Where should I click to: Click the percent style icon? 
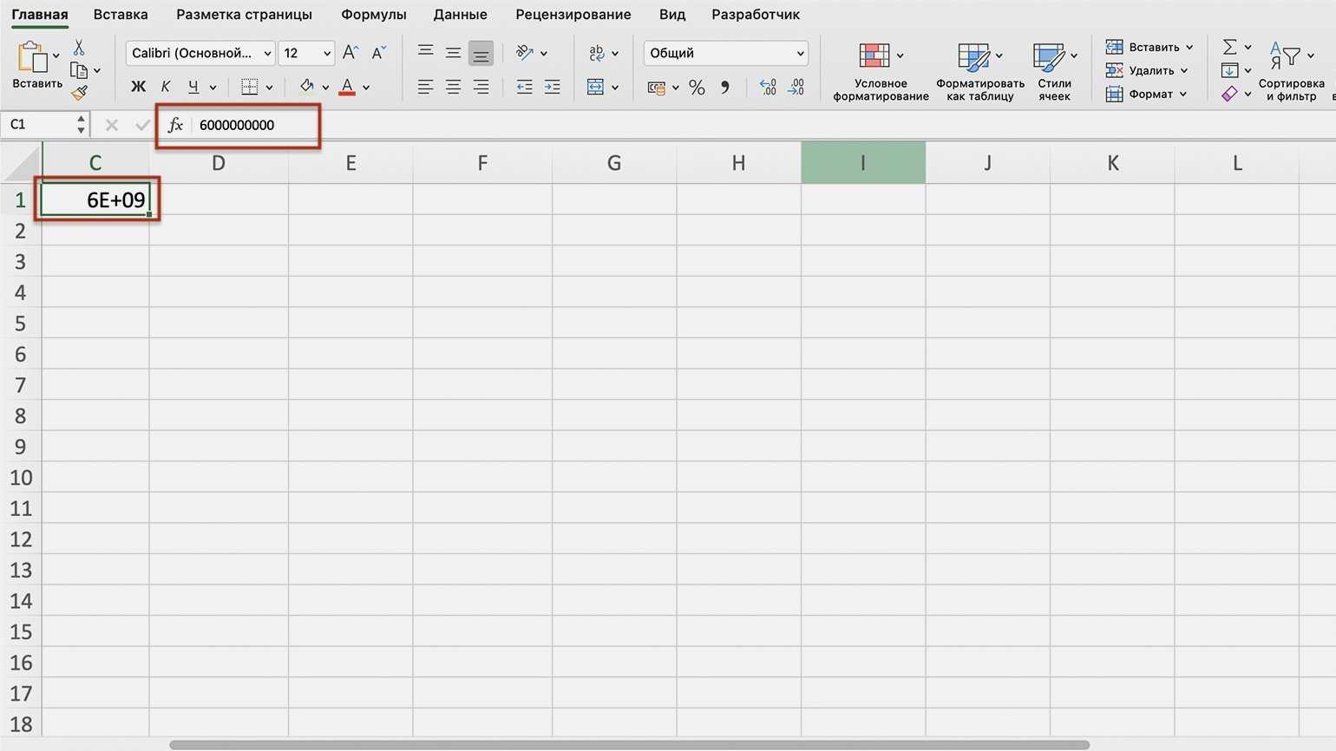tap(697, 88)
